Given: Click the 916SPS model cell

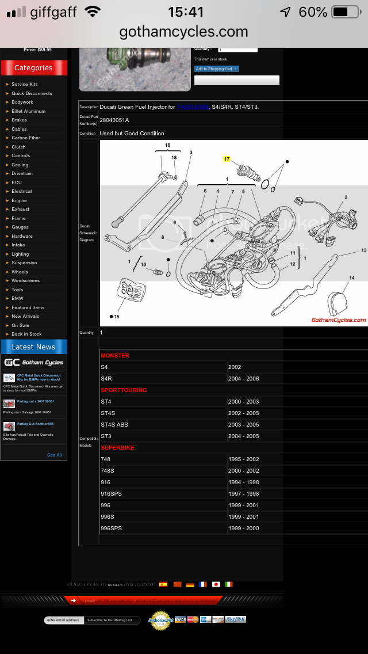Looking at the screenshot, I should coord(163,494).
